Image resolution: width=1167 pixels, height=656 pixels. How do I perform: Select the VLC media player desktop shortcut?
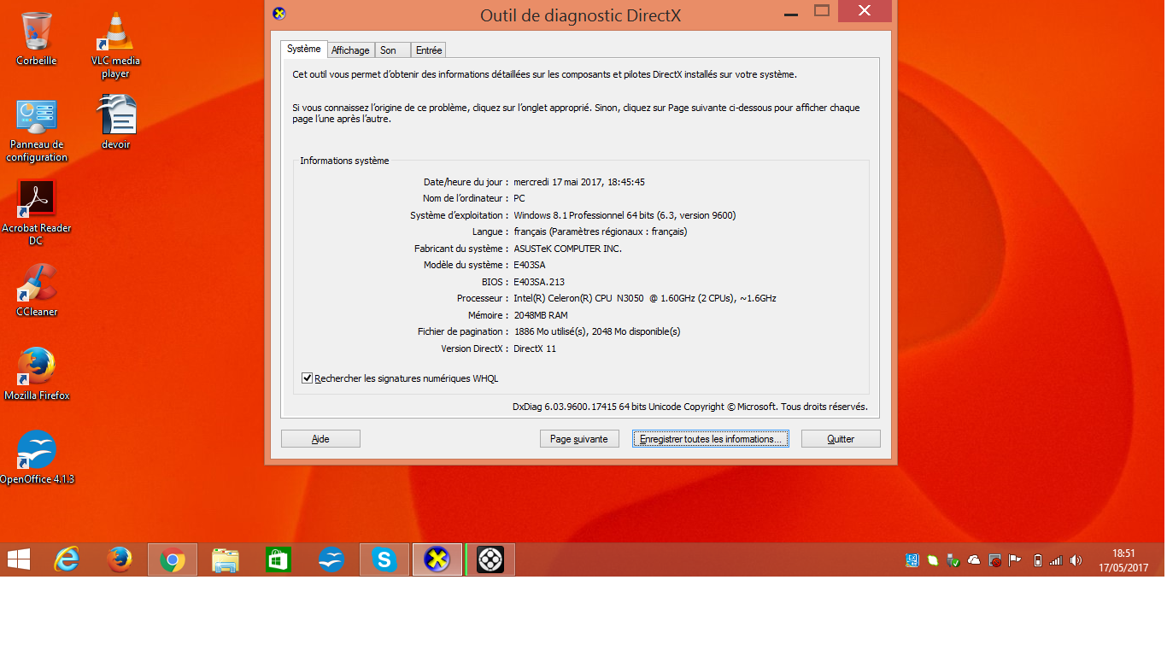pyautogui.click(x=115, y=45)
